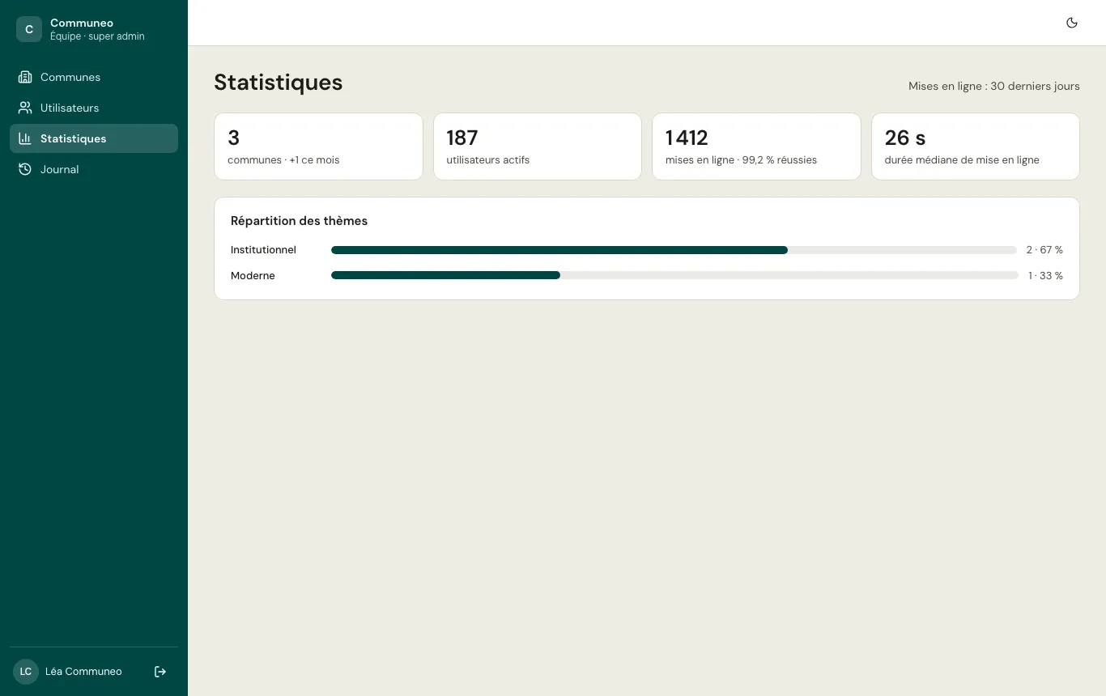Screen dimensions: 1106x696
Task: Click the '187' utilisateurs actifs card
Action: click(x=538, y=146)
